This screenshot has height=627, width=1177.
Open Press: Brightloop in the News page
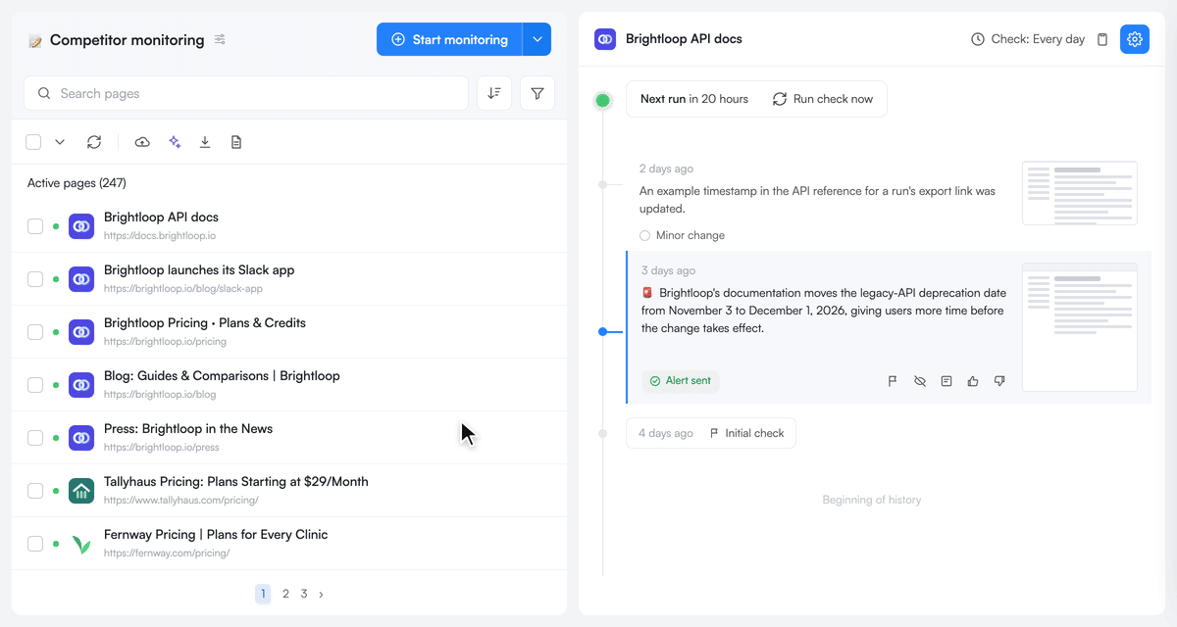[188, 429]
